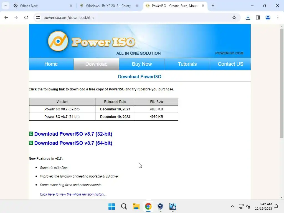Click the 4885 KB file size cell
284x213 pixels.
(156, 109)
